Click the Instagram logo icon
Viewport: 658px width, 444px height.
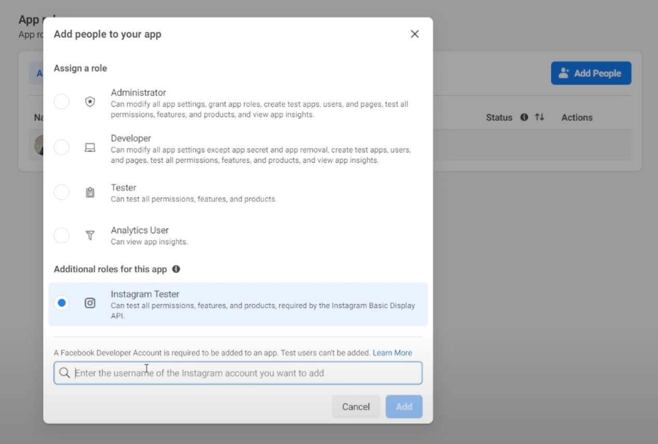click(x=90, y=303)
